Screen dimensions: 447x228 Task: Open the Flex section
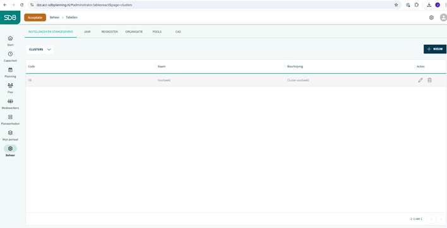pyautogui.click(x=10, y=88)
